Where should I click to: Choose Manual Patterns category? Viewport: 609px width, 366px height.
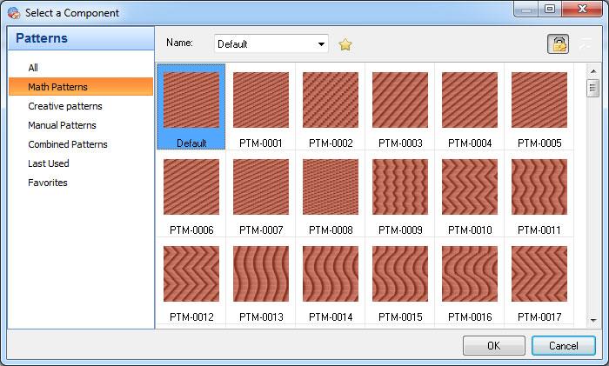pos(62,125)
